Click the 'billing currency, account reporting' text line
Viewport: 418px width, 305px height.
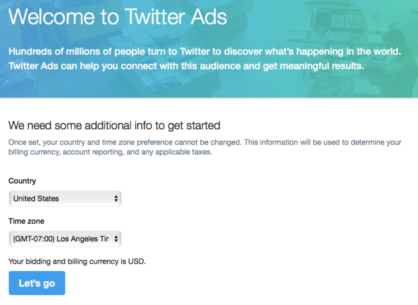110,152
